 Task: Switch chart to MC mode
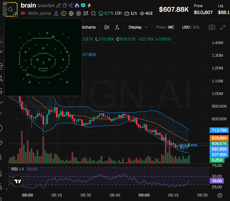[x=171, y=27]
